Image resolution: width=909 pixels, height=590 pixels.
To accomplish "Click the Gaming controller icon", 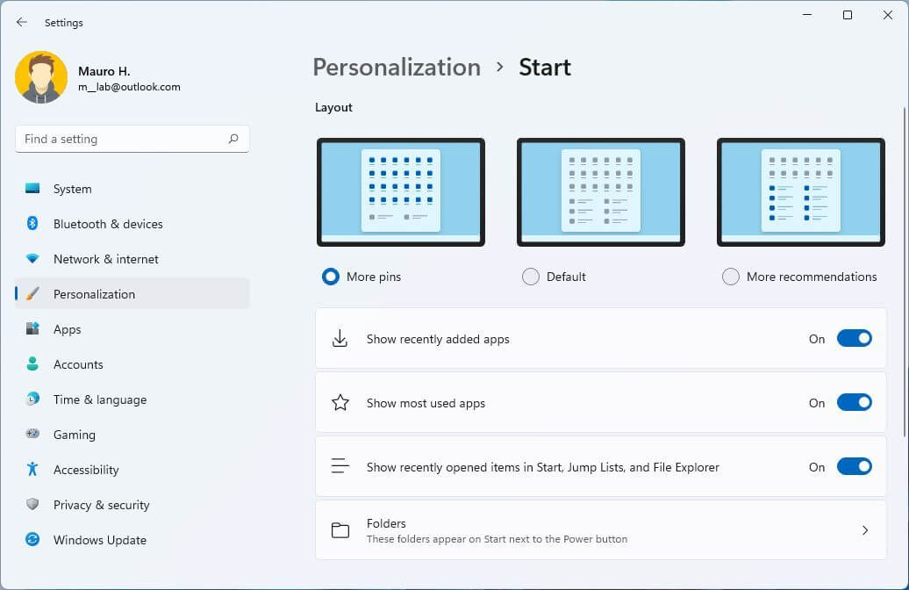I will pos(32,435).
